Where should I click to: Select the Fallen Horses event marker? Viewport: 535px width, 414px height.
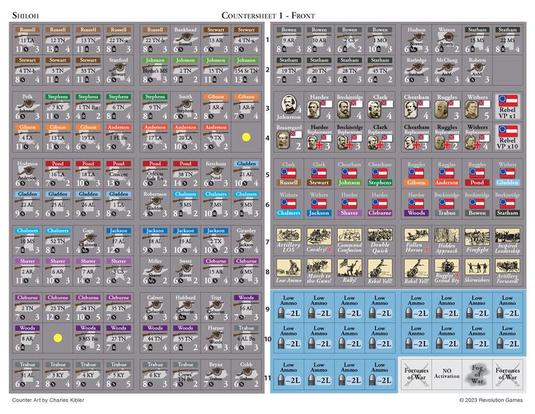coord(416,240)
